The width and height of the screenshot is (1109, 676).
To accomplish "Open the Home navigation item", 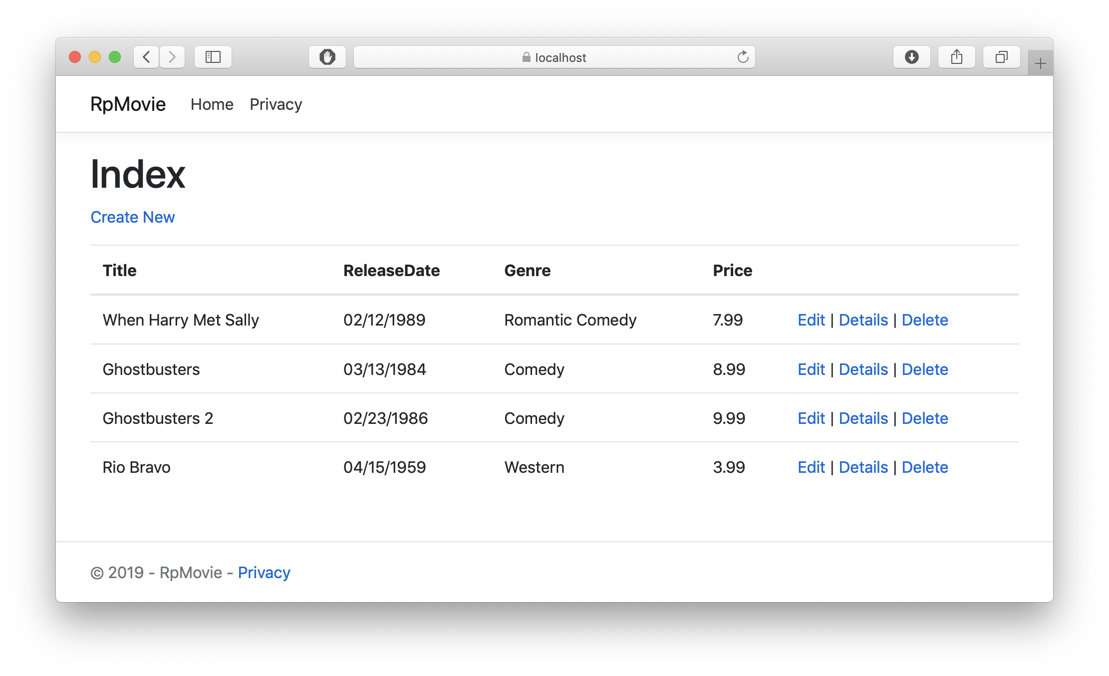I will [212, 104].
